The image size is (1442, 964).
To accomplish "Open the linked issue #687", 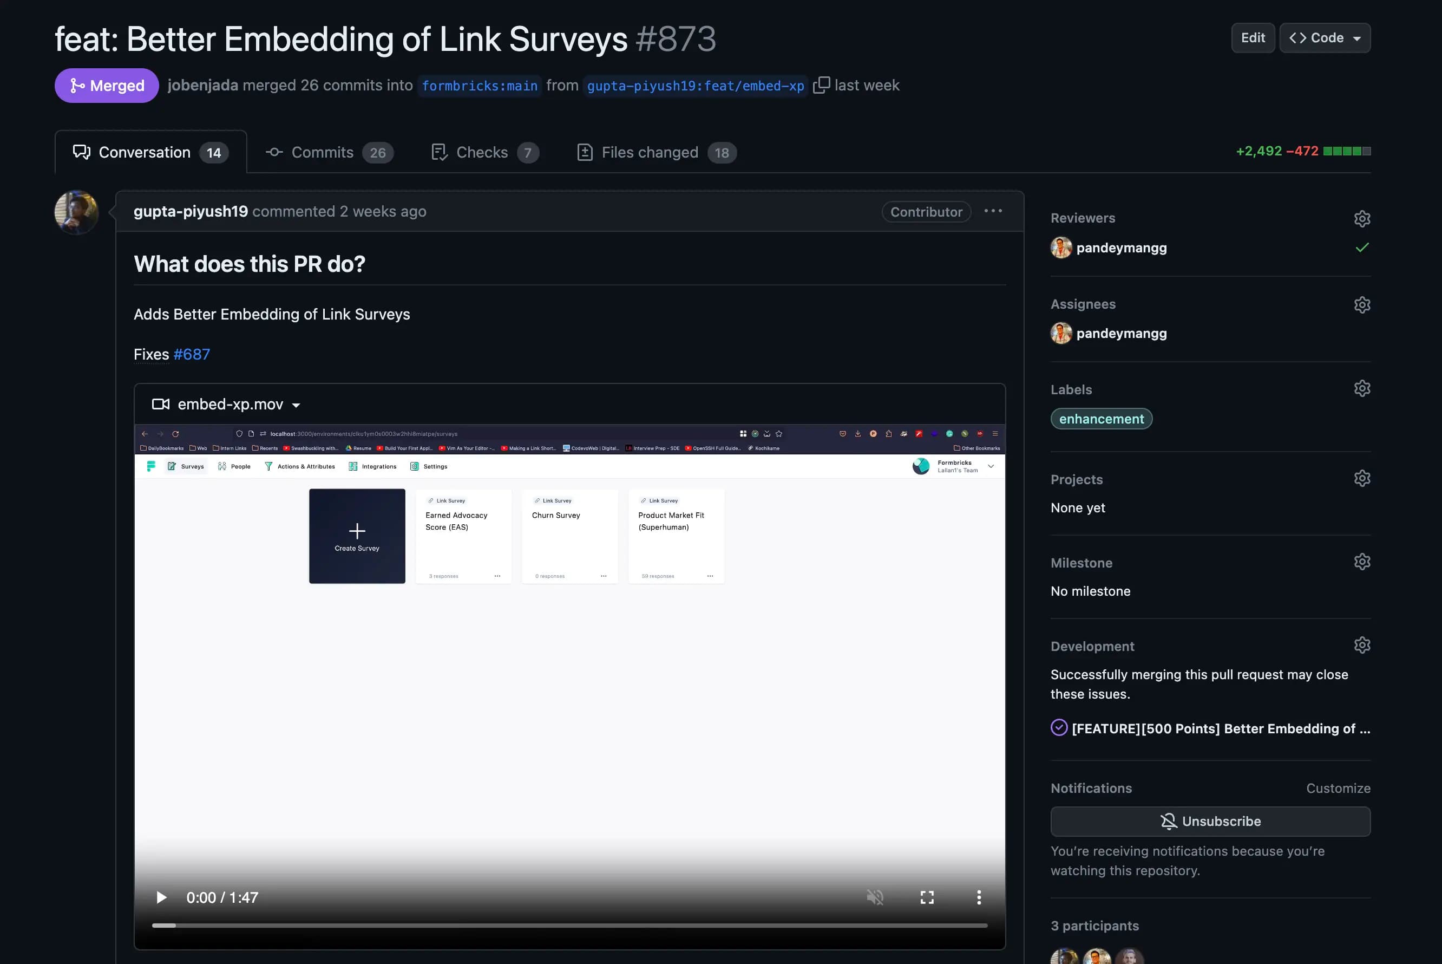I will 192,353.
